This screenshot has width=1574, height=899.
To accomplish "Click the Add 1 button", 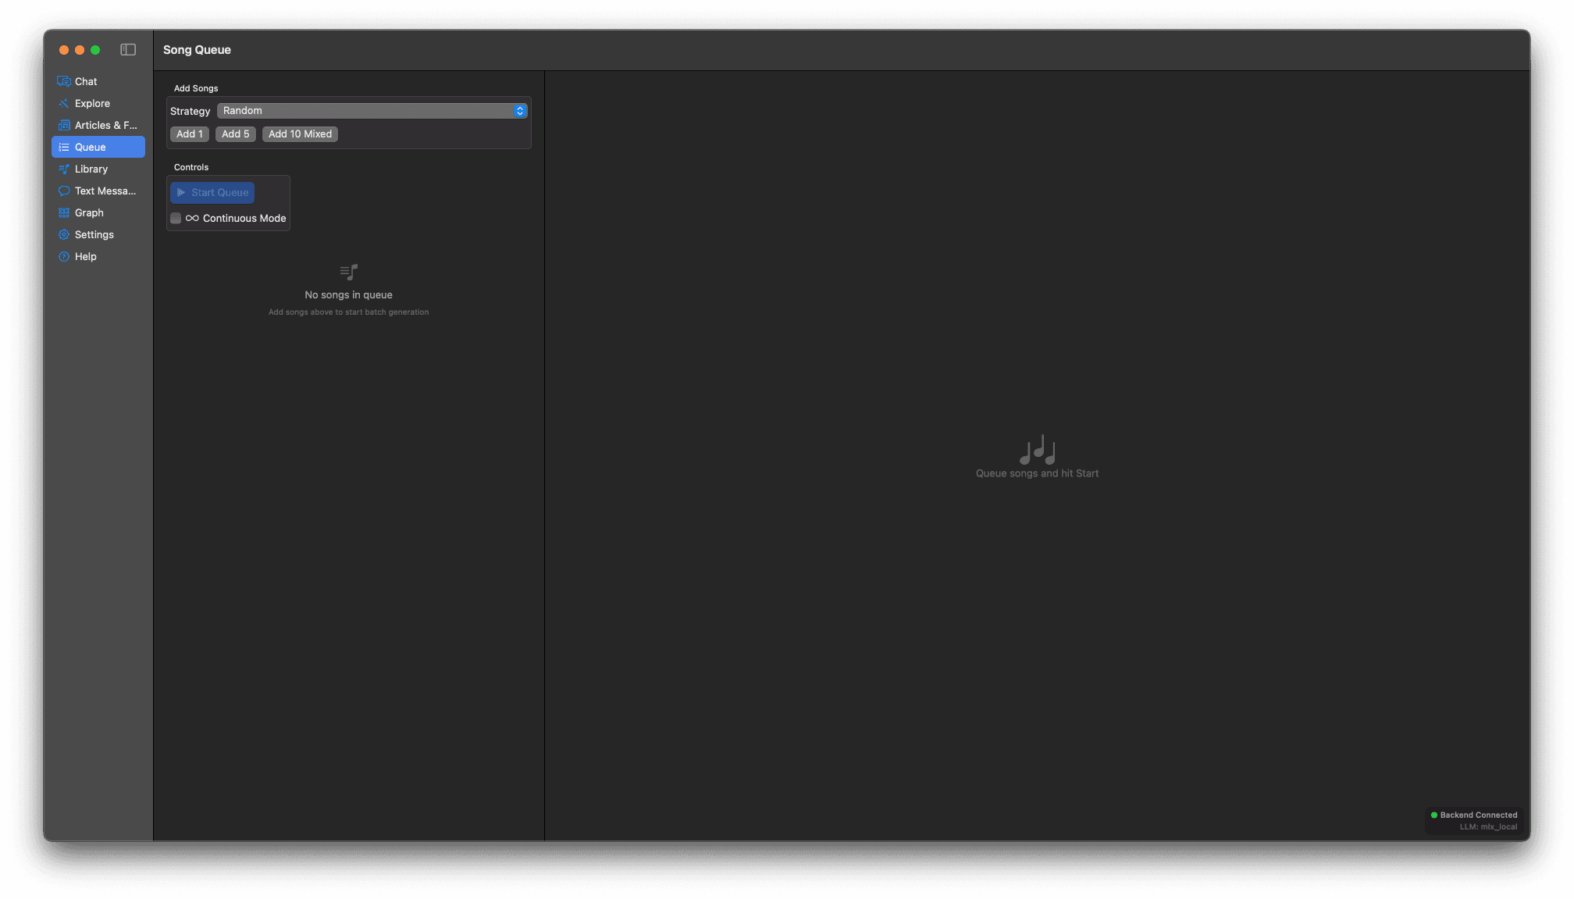I will (x=190, y=134).
